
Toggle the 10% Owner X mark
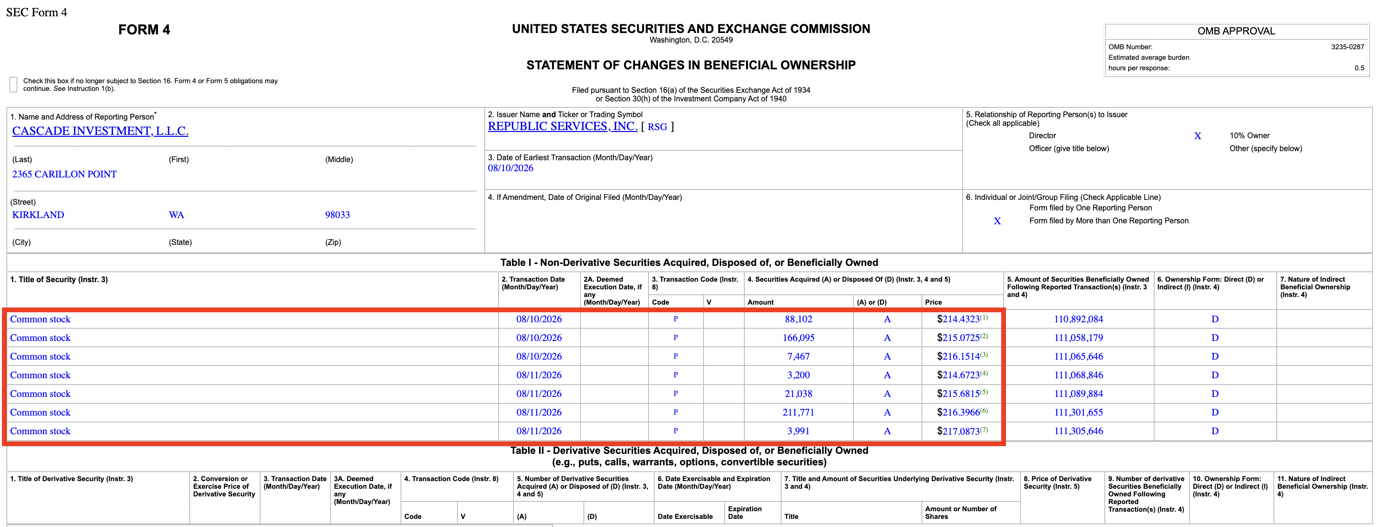pyautogui.click(x=1198, y=136)
